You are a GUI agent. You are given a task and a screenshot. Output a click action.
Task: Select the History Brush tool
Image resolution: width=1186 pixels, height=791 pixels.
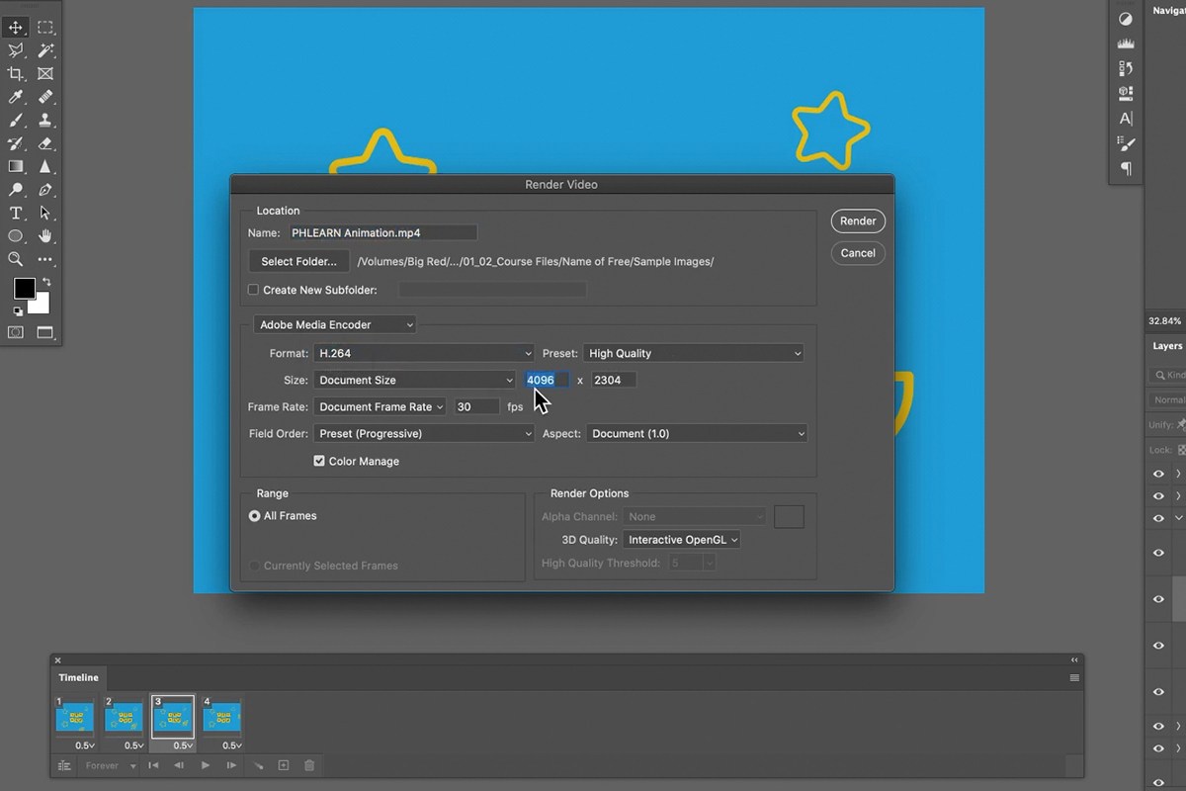[16, 143]
